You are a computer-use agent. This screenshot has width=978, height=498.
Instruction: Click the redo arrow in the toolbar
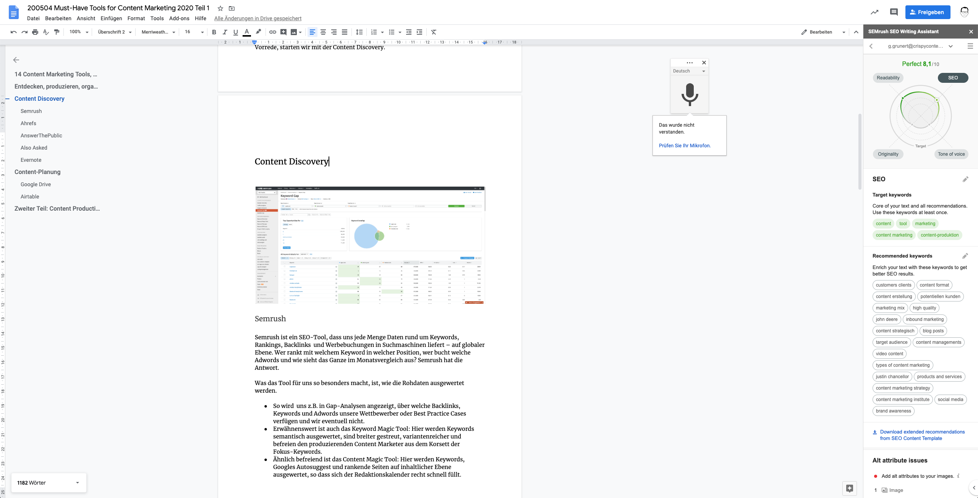24,32
